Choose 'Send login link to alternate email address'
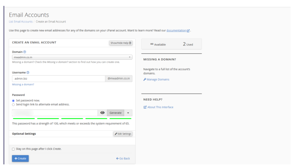300x167 pixels. tap(13, 104)
